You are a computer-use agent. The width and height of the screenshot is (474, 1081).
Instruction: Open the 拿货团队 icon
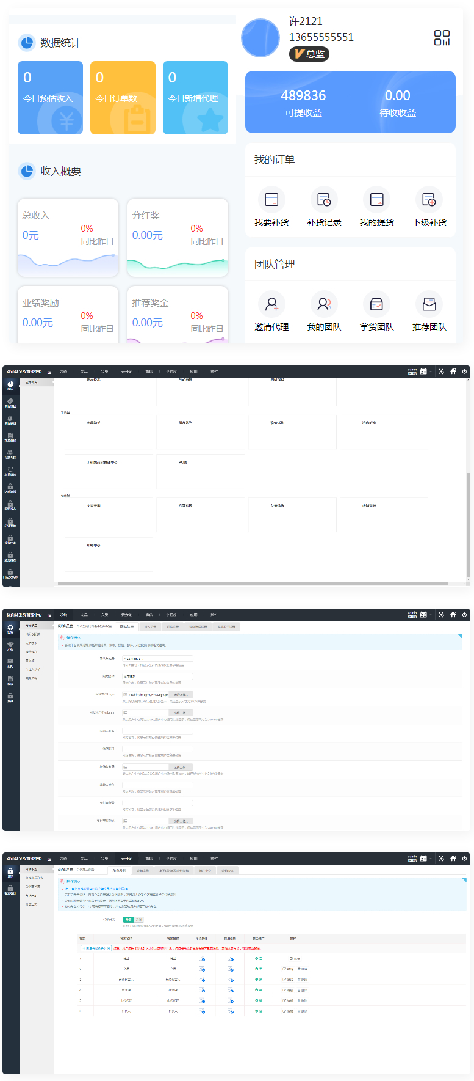pyautogui.click(x=376, y=304)
